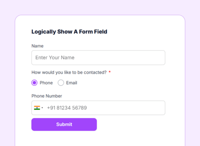The width and height of the screenshot is (200, 146).
Task: Click the Logically Show A Form Field heading
Action: point(69,32)
